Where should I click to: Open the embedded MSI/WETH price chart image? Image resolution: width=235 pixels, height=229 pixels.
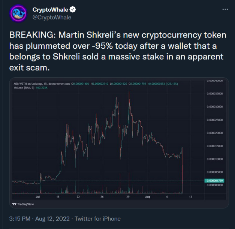[119, 143]
